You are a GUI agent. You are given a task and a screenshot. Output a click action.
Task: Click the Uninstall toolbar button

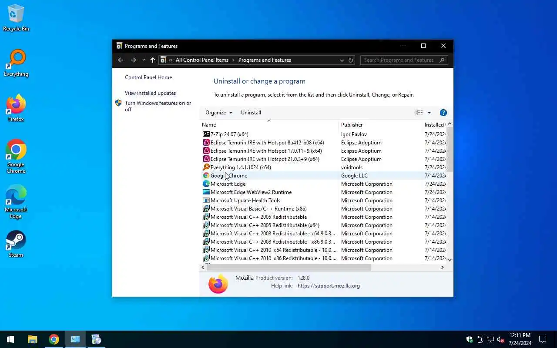tap(251, 113)
